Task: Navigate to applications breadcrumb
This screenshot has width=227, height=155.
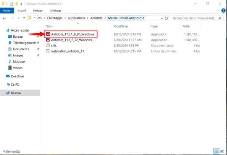Action: pyautogui.click(x=76, y=18)
